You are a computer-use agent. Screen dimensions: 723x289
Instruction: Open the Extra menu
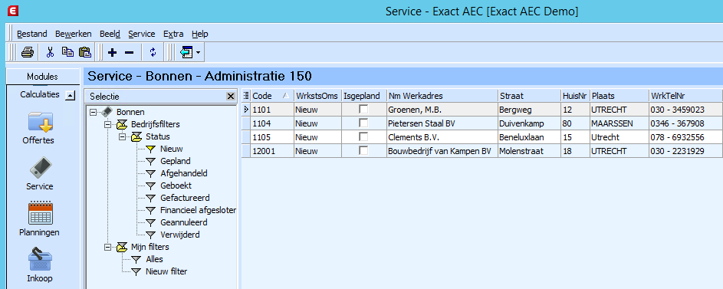click(173, 34)
